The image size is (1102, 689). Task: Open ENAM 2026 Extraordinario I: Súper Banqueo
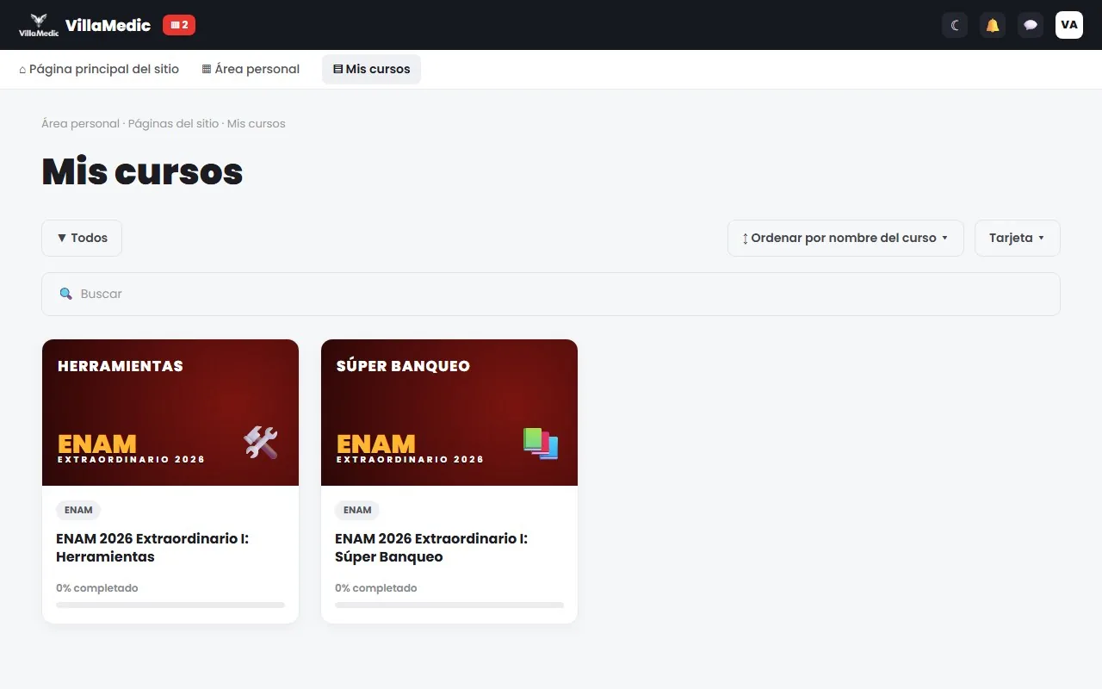(x=431, y=548)
